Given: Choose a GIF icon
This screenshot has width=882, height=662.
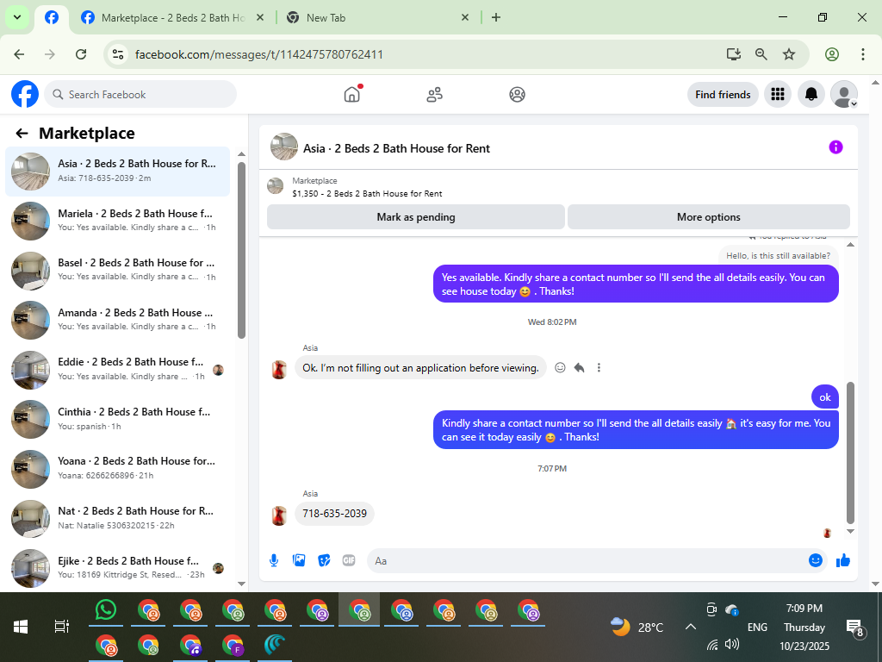Looking at the screenshot, I should pos(349,560).
